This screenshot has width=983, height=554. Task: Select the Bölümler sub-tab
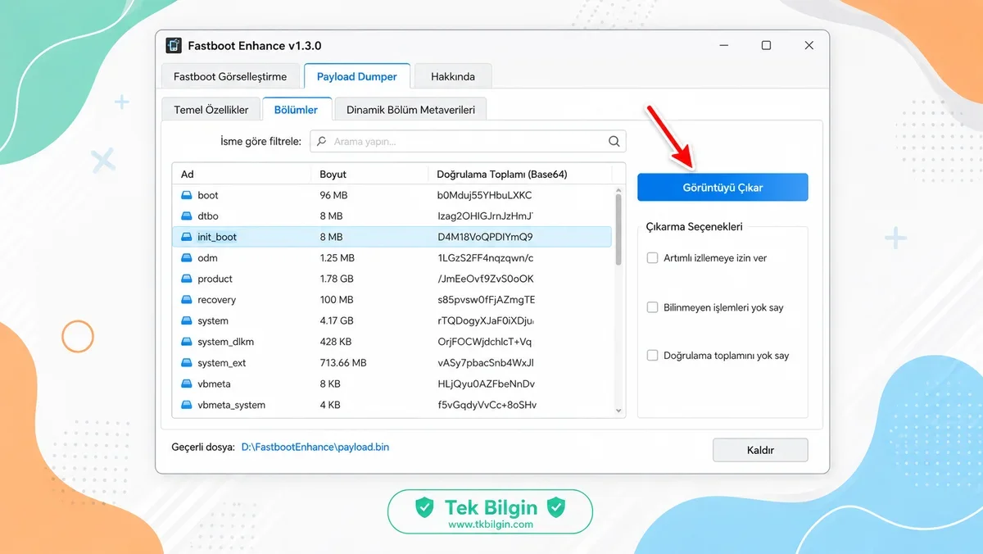[296, 110]
